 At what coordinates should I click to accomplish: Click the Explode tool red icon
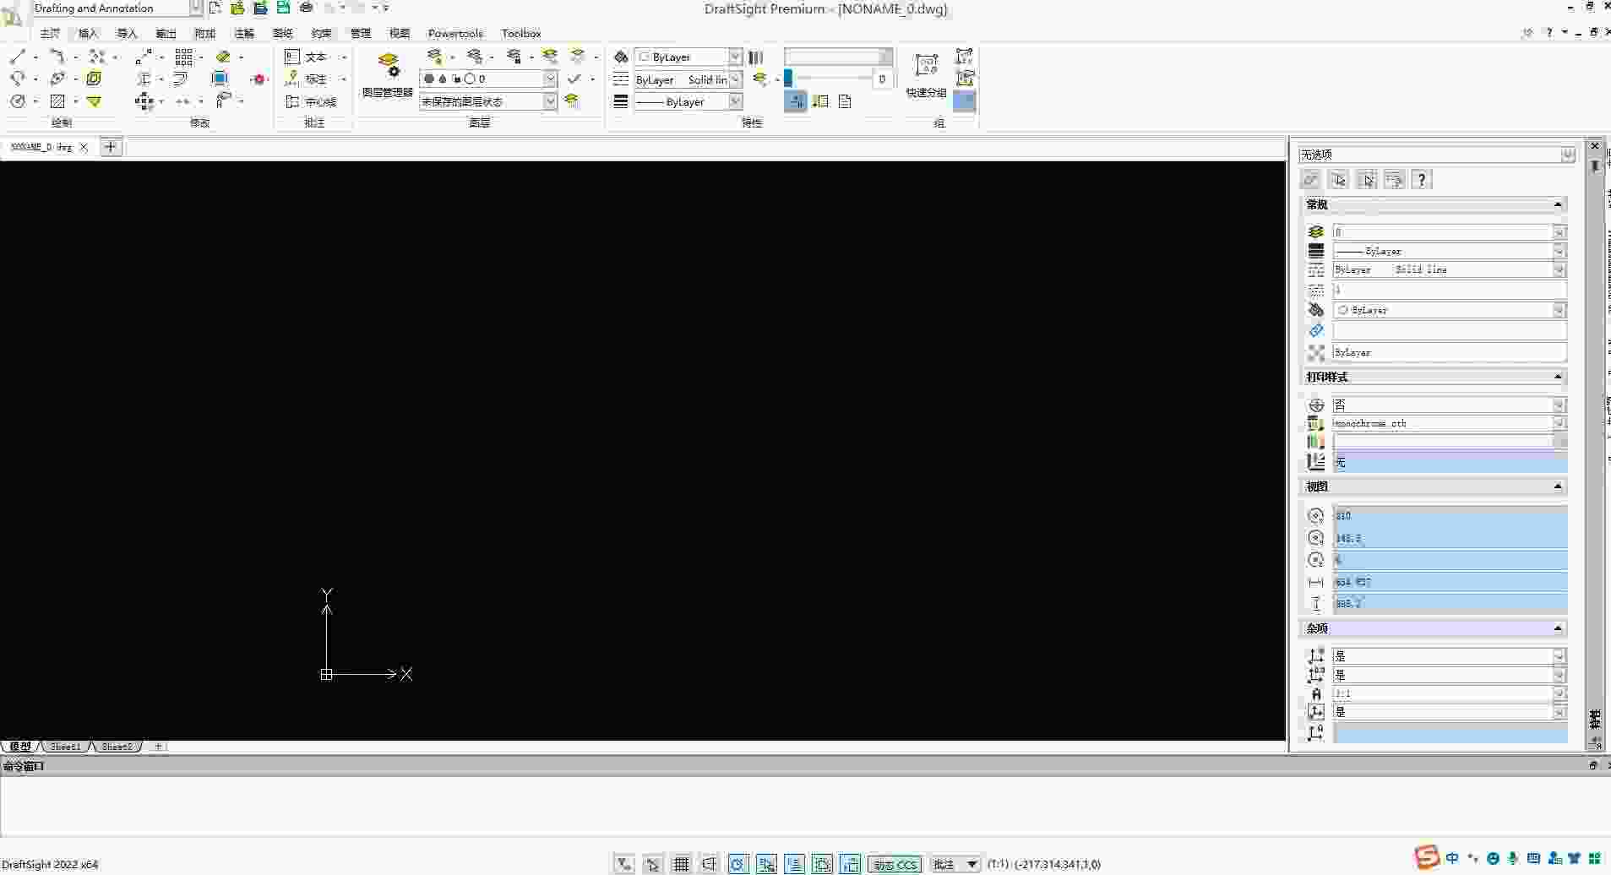259,79
